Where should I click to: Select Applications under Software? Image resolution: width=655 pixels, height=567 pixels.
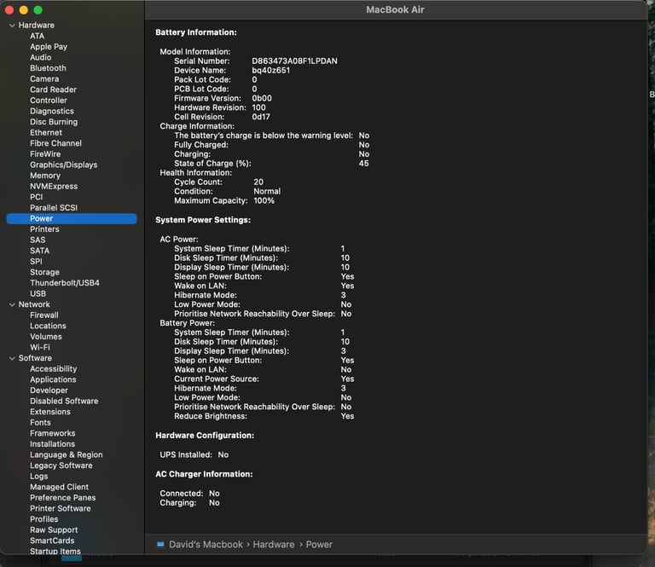(x=53, y=380)
